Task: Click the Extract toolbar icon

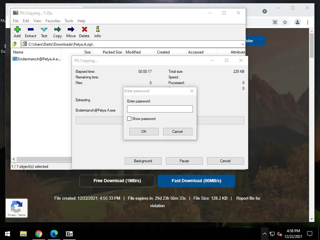Action: [31, 32]
